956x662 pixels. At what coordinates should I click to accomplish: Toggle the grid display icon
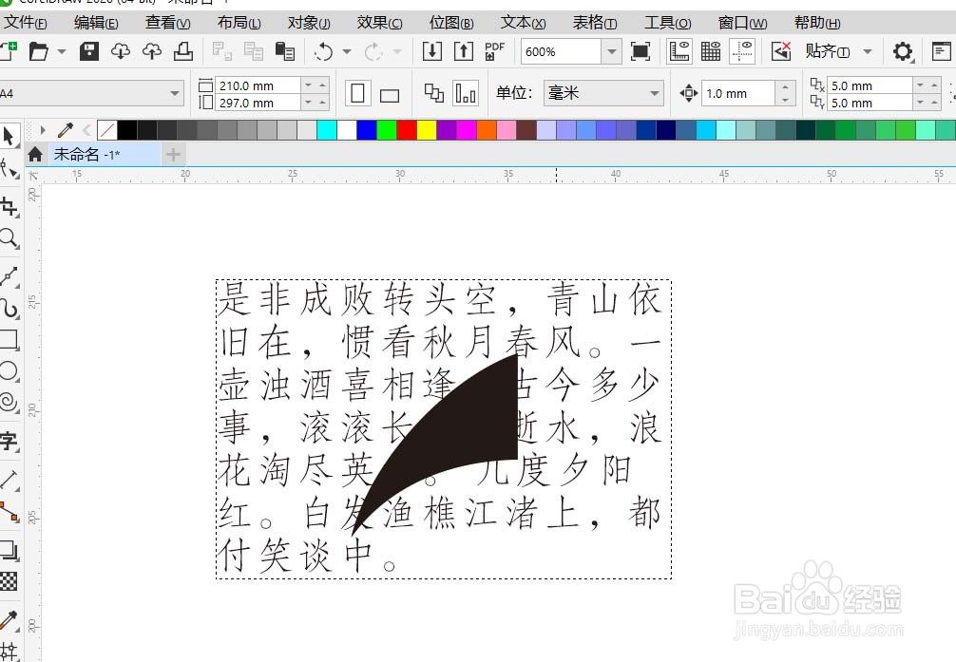(711, 51)
